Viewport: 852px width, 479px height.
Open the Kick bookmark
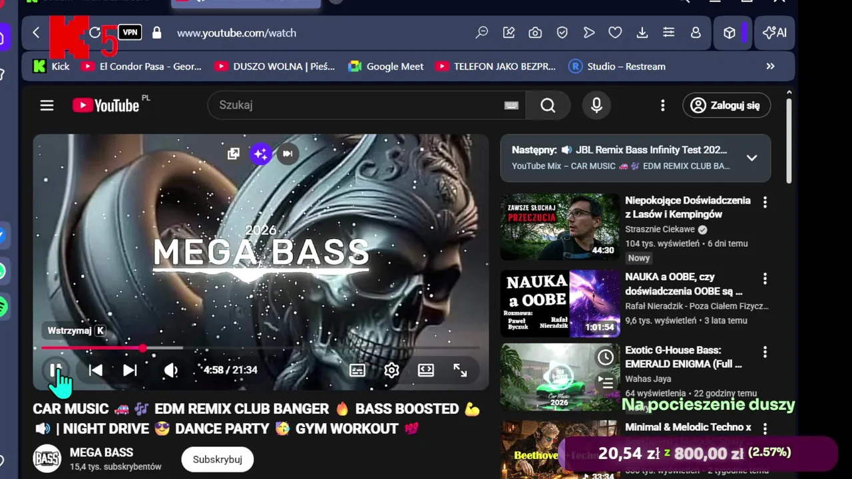(x=51, y=67)
